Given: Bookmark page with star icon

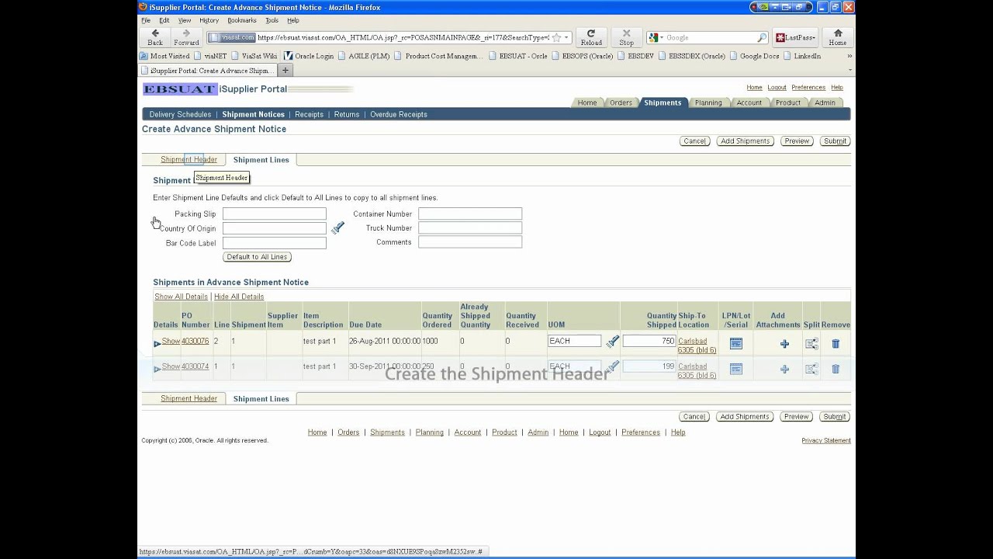Looking at the screenshot, I should pyautogui.click(x=556, y=37).
